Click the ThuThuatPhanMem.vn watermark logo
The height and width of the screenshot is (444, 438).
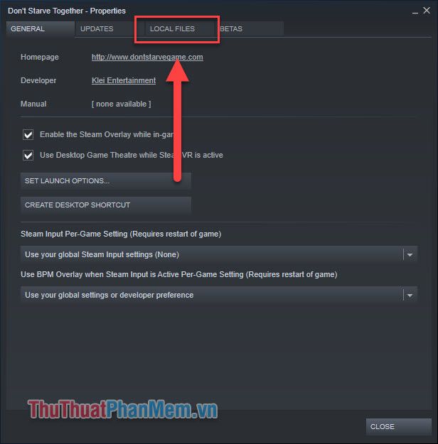coord(123,409)
